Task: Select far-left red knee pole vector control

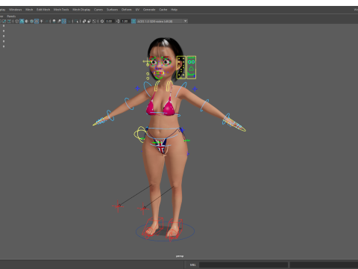Action: click(118, 206)
